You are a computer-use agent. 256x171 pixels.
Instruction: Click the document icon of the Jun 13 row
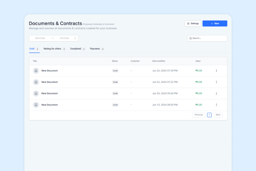tap(36, 105)
